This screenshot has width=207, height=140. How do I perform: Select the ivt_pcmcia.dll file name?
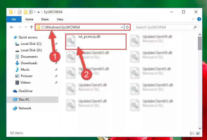click(x=89, y=37)
